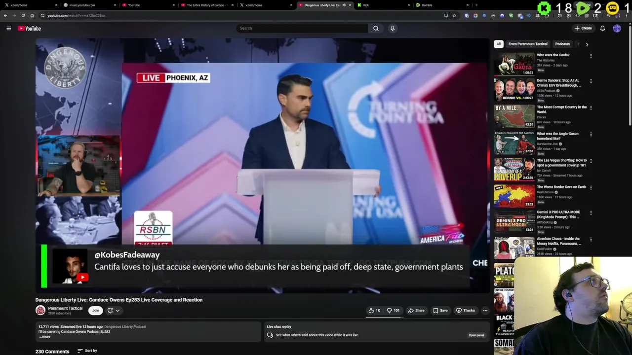This screenshot has width=632, height=355.
Task: Open a new browser tab
Action: click(x=476, y=5)
